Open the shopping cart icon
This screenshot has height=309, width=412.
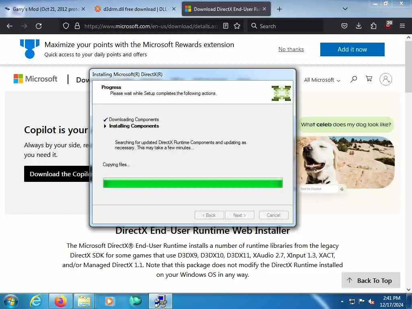point(369,78)
